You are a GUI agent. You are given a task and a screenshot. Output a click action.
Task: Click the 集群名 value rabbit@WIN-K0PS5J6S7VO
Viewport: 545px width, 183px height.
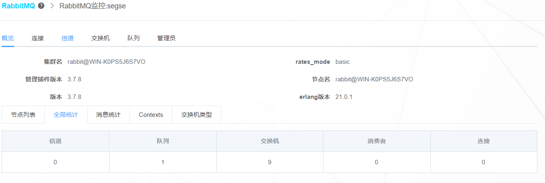pos(106,62)
